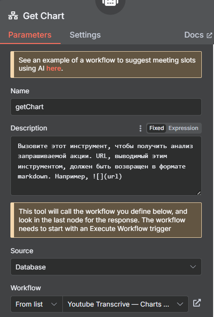Open the external link icon next to Docs
The height and width of the screenshot is (317, 214).
coord(209,35)
